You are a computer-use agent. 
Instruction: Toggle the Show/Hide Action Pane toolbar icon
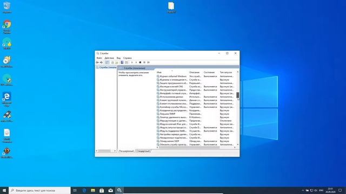[x=126, y=63]
